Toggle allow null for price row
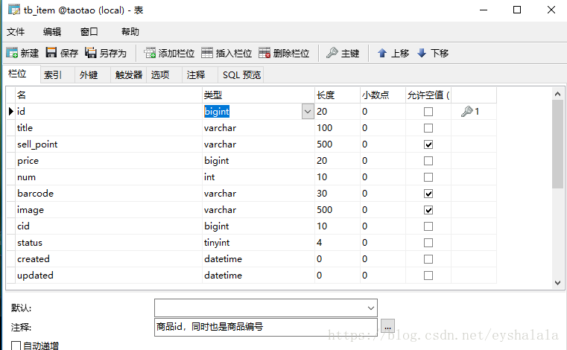Viewport: 567px width, 350px height. tap(428, 161)
